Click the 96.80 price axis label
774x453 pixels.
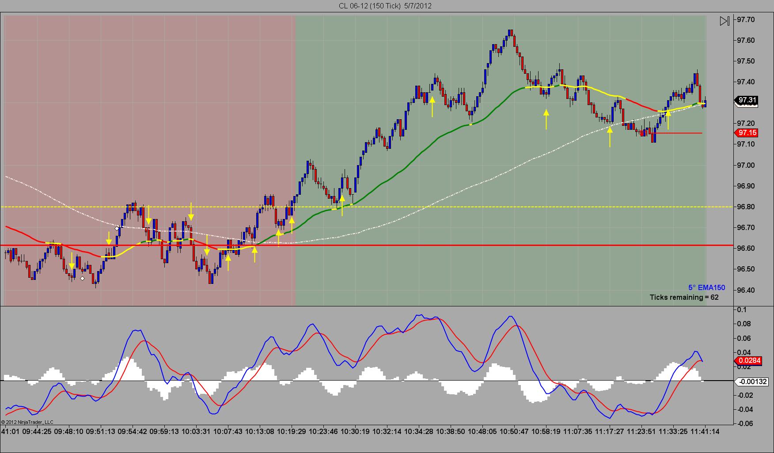click(746, 207)
